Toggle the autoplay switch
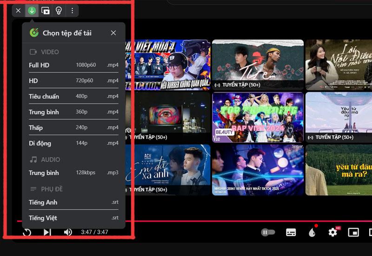The height and width of the screenshot is (256, 372). click(x=268, y=232)
